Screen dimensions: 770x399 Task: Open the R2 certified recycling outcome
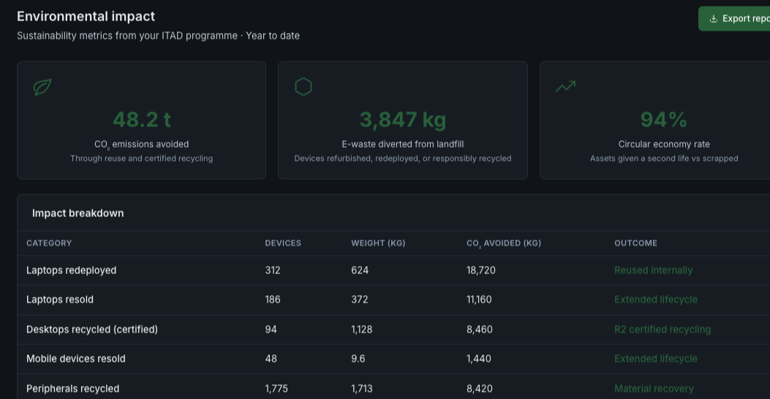(662, 330)
